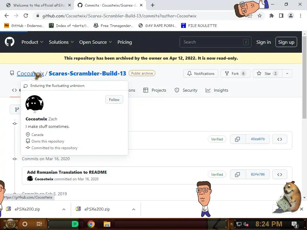Open the Chrome extensions puzzle icon
Viewport: 307px width, 230px height.
(x=271, y=16)
